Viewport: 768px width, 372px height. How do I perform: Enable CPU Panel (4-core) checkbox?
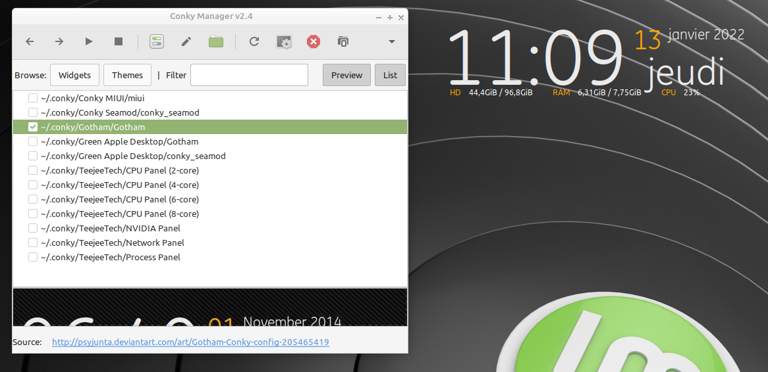[33, 185]
